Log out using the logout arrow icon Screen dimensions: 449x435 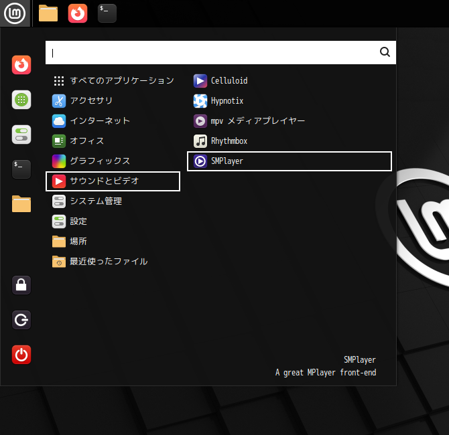pyautogui.click(x=21, y=320)
